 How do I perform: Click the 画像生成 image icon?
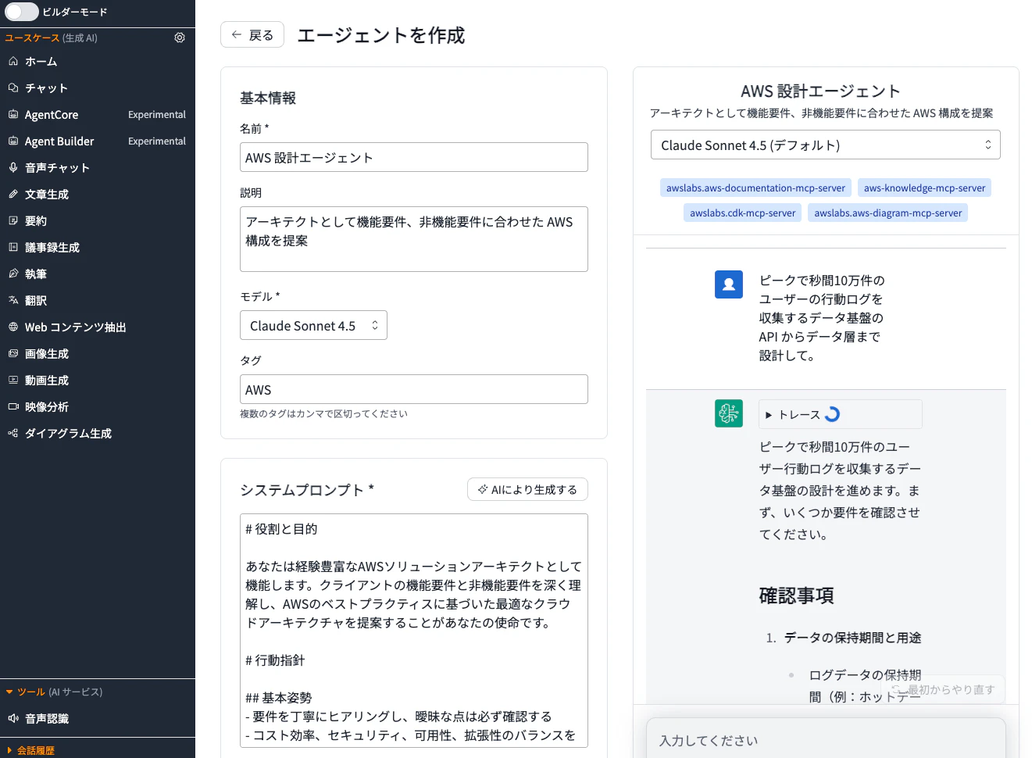[x=13, y=353]
